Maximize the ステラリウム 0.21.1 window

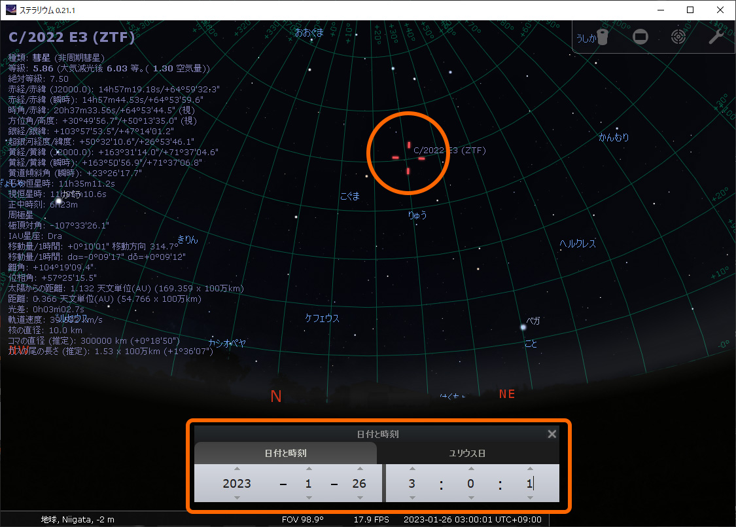690,10
